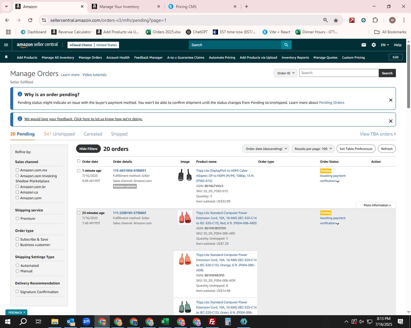This screenshot has width=411, height=328.
Task: Click the Hide Filters button
Action: (88, 149)
